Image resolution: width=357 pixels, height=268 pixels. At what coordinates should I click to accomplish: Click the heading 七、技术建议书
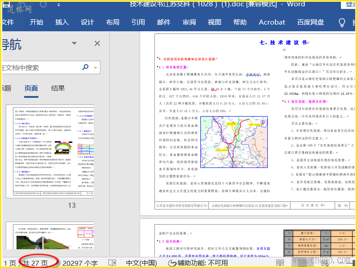click(x=283, y=42)
